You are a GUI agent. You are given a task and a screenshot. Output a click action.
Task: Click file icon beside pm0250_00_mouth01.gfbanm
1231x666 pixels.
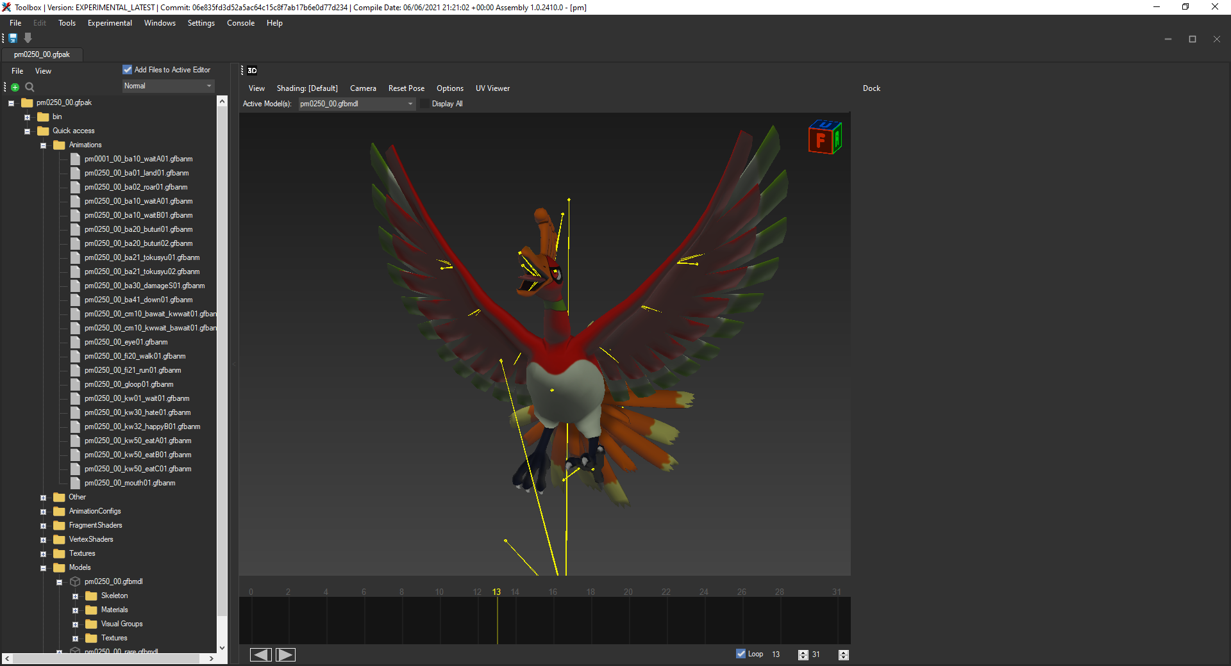tap(75, 483)
